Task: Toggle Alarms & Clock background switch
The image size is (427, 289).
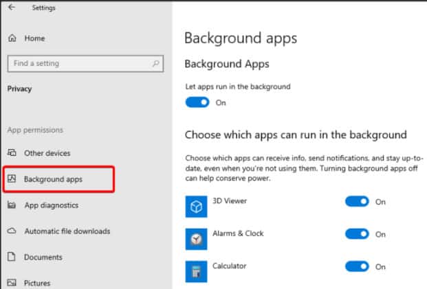Action: [357, 234]
